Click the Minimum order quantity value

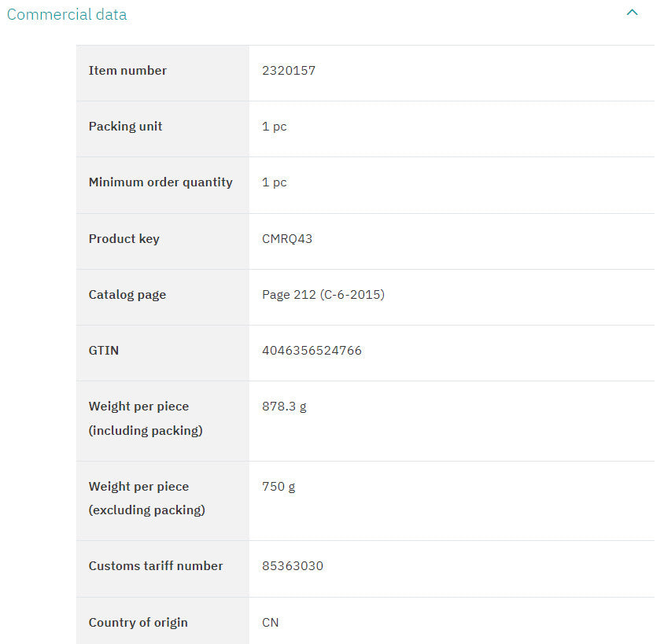275,182
